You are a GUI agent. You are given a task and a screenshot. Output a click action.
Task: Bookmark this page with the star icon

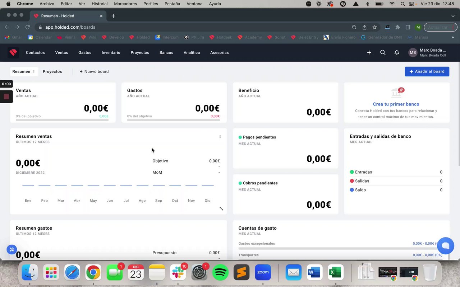375,27
